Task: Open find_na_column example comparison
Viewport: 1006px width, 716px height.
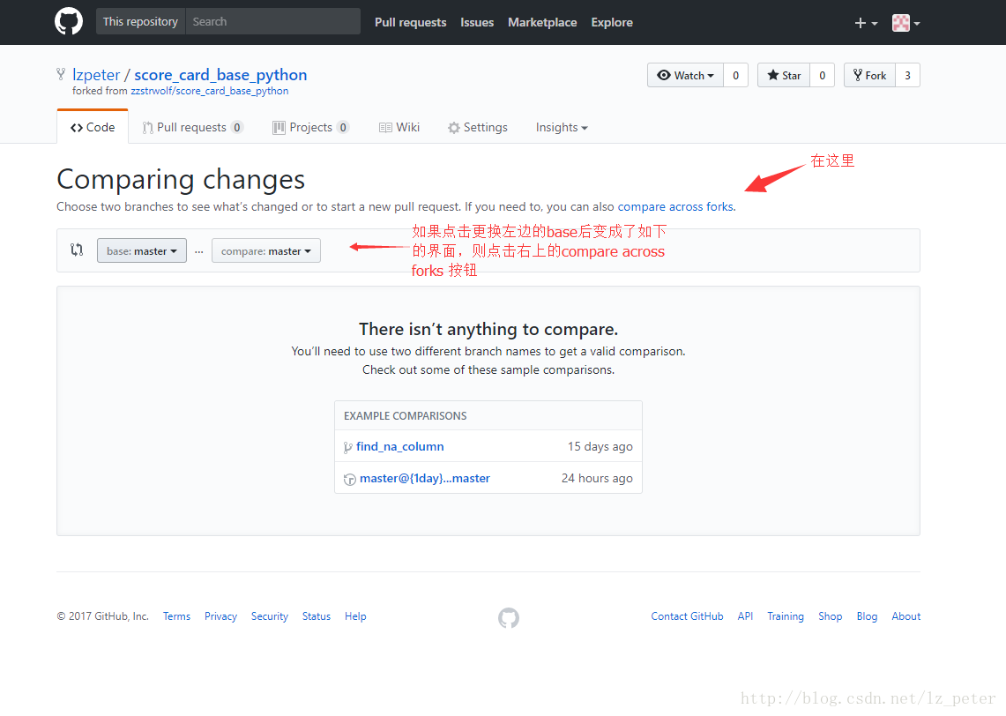Action: point(399,446)
